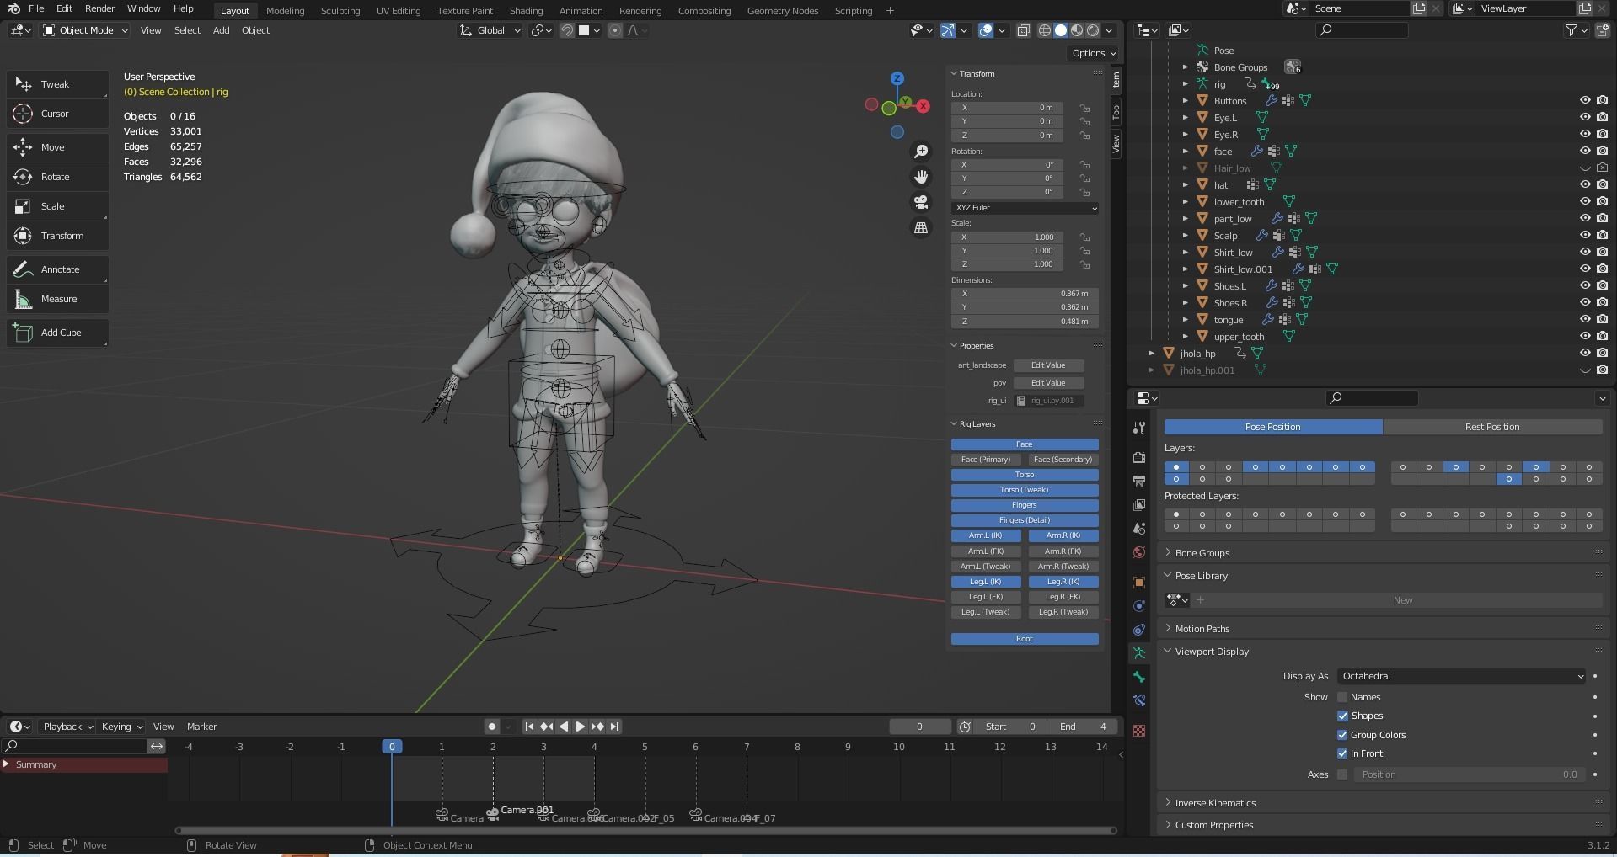Select the Tweak tool

57,84
